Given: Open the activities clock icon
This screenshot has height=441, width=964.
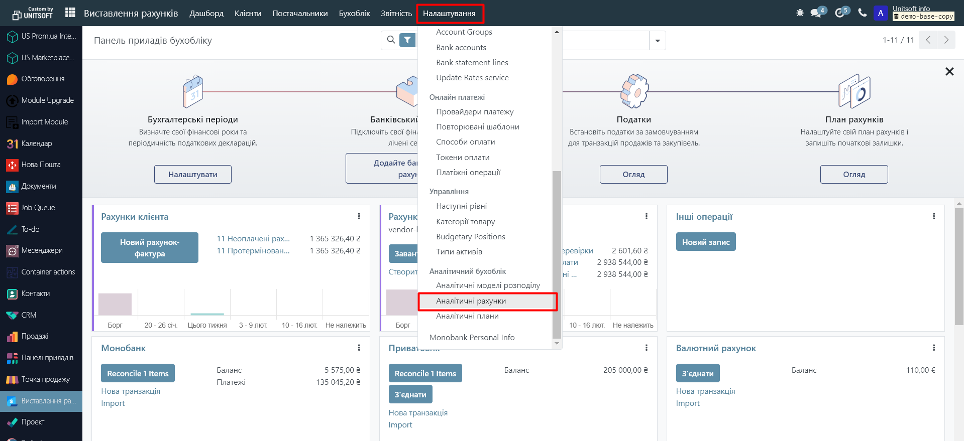Looking at the screenshot, I should pyautogui.click(x=840, y=13).
